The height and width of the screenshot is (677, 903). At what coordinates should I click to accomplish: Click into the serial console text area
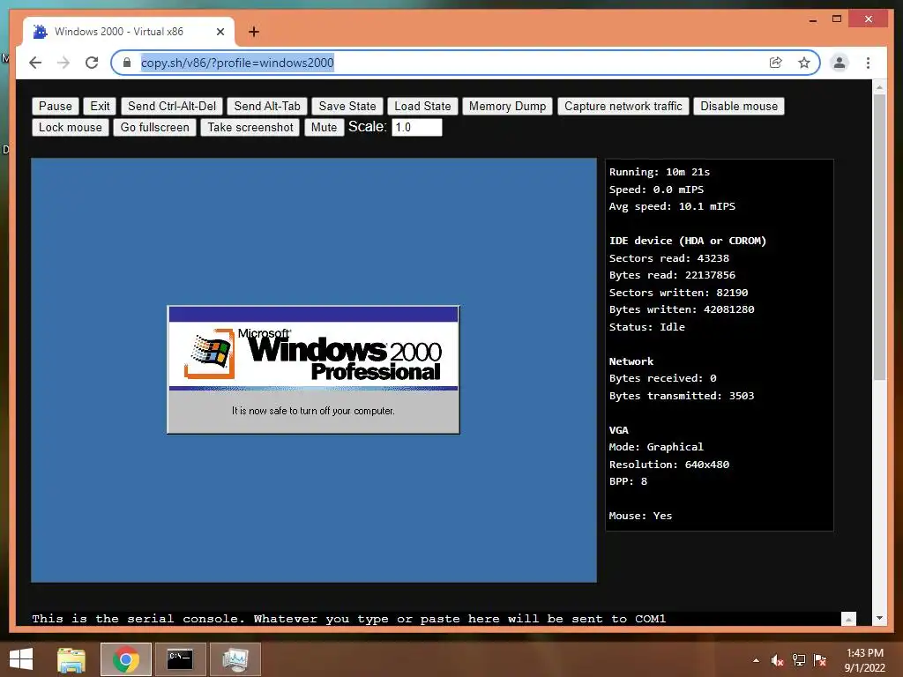pyautogui.click(x=436, y=619)
